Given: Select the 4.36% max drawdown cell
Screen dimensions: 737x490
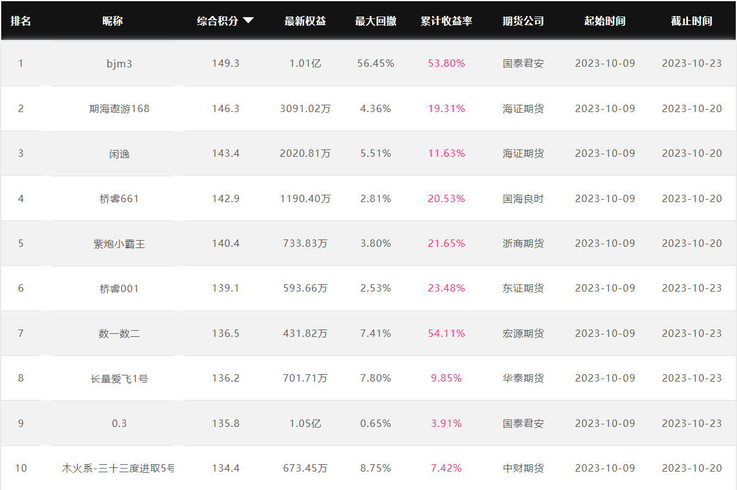Looking at the screenshot, I should coord(376,108).
